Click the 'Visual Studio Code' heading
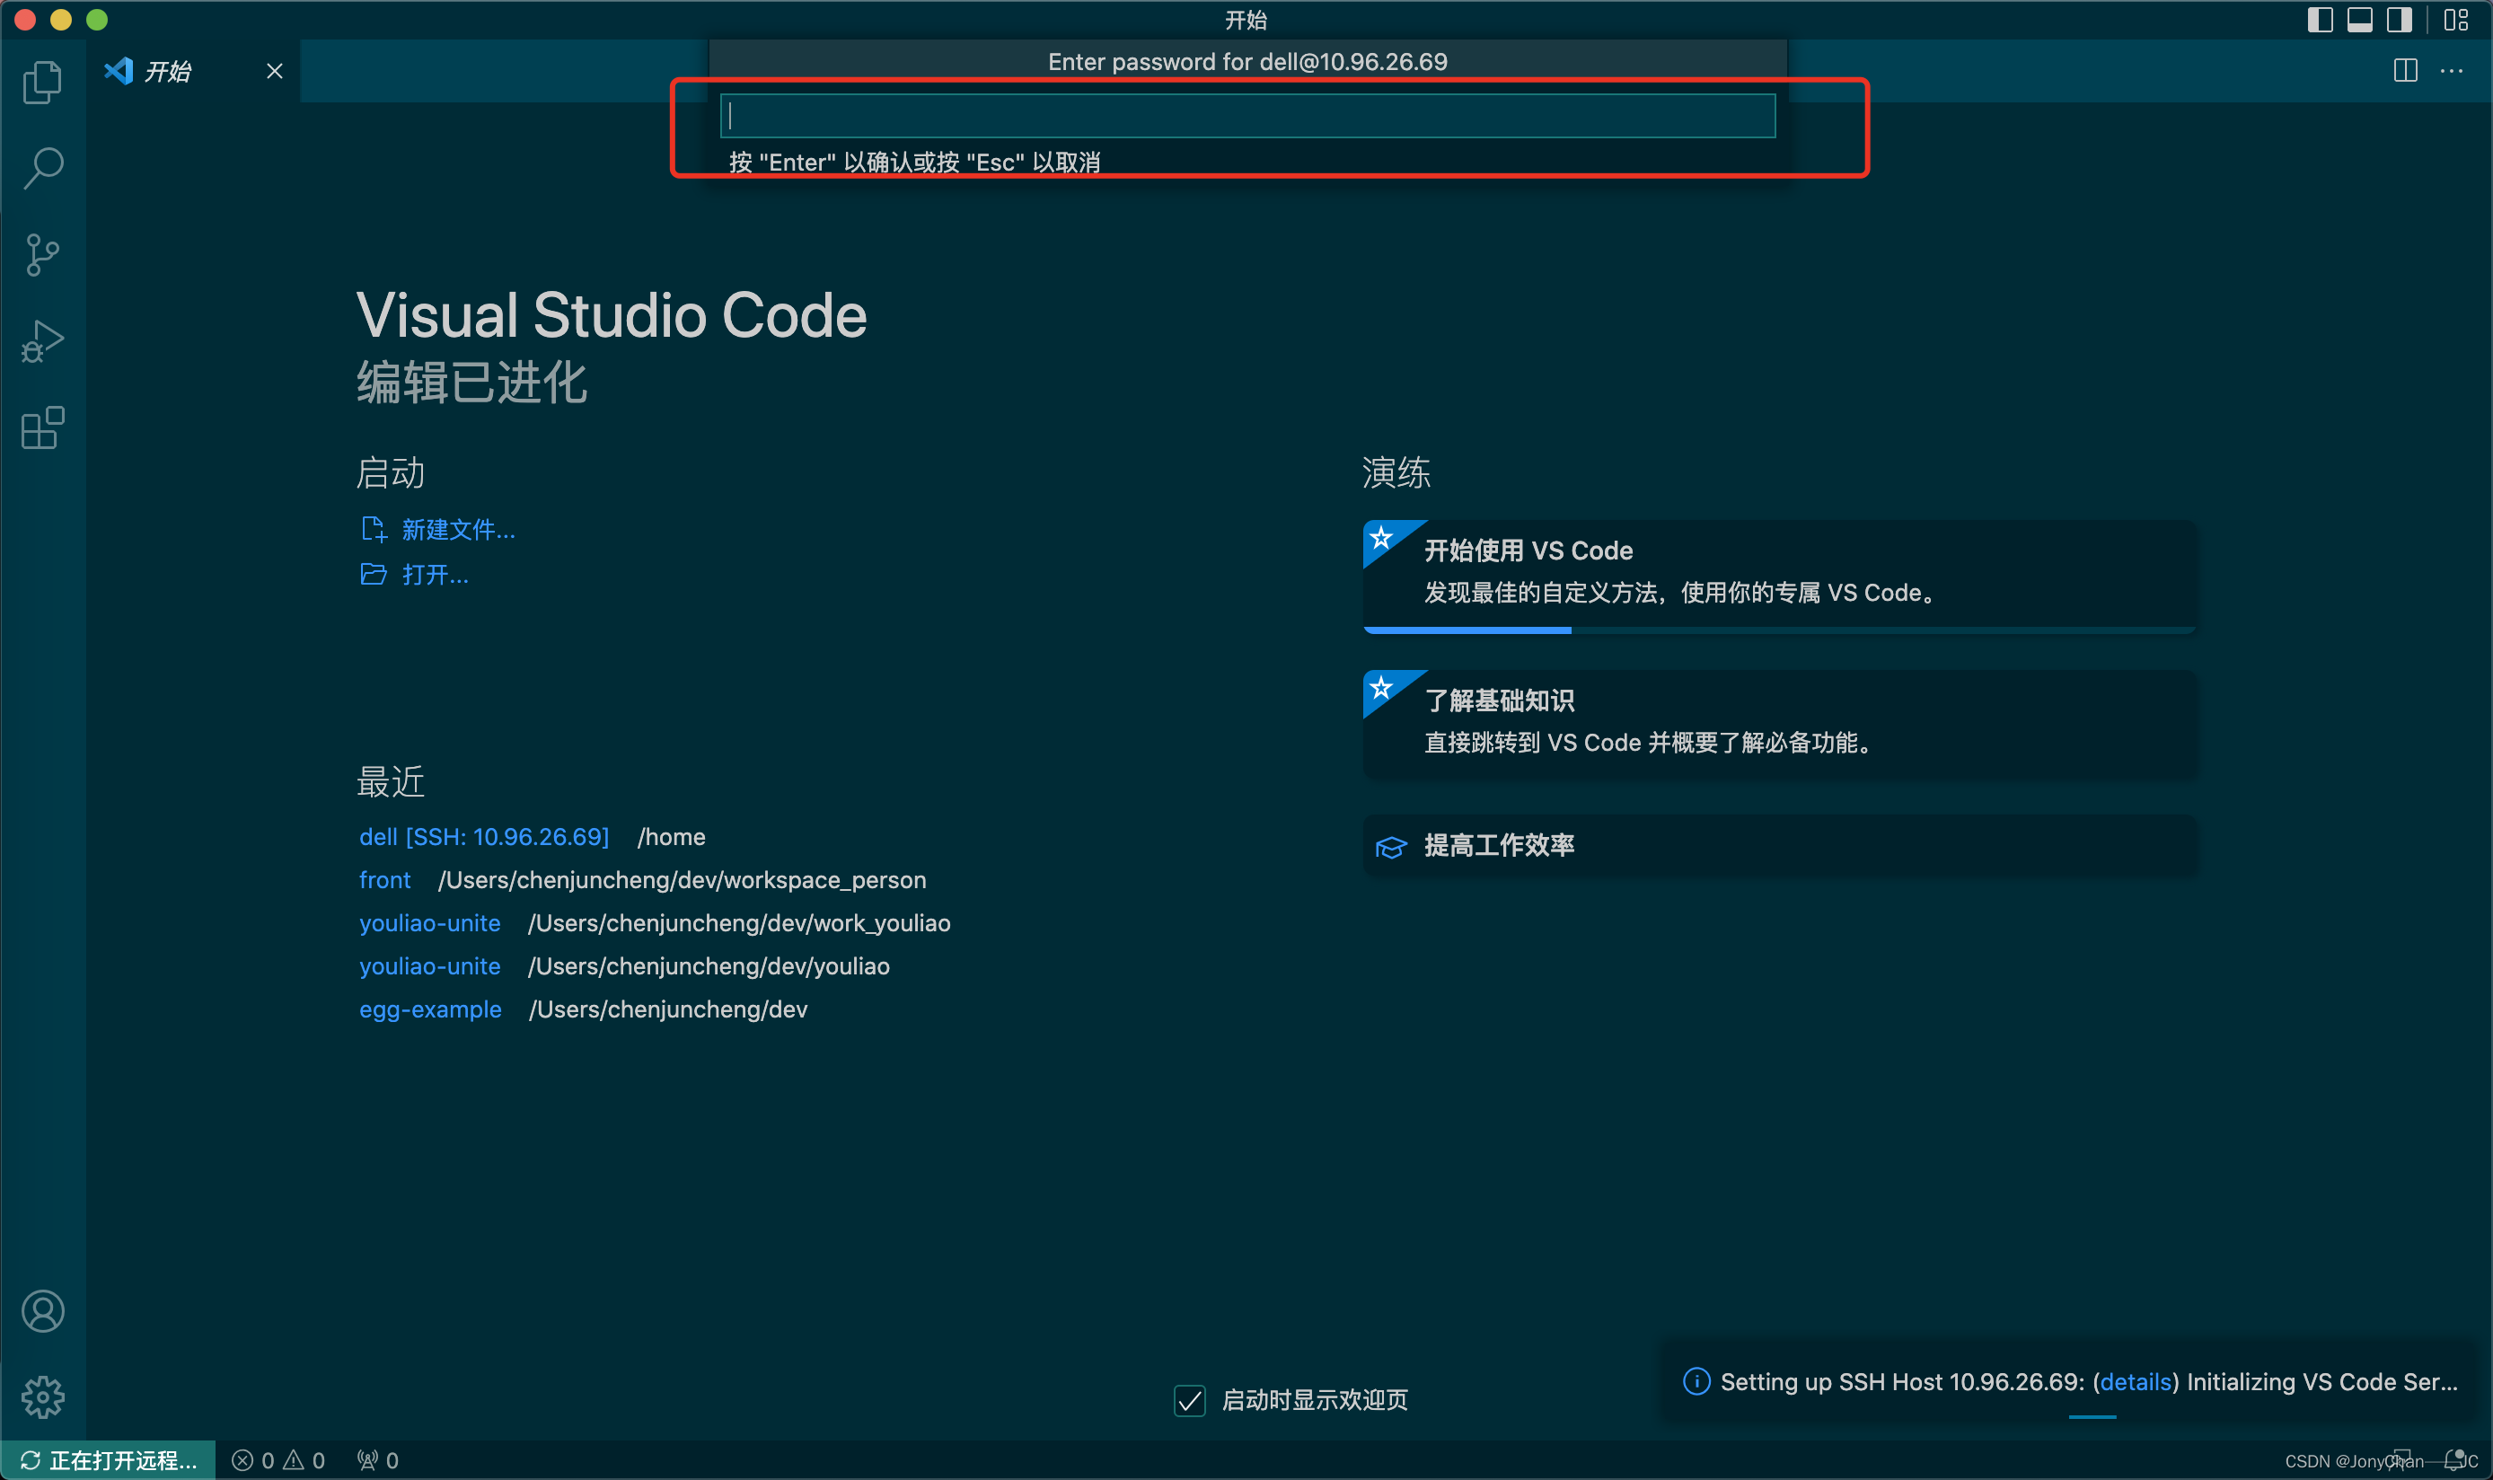 612,315
